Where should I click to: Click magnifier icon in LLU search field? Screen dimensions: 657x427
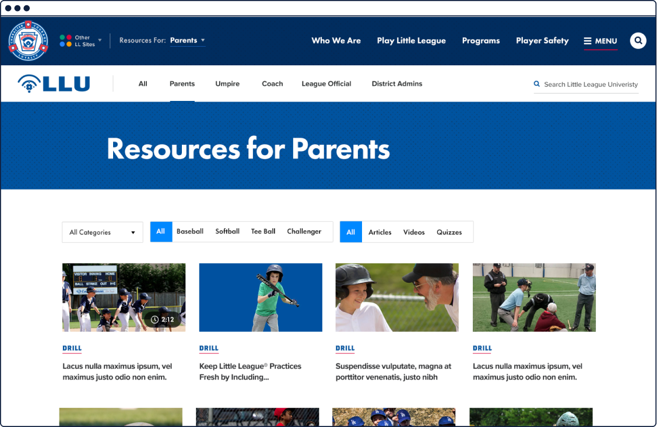(536, 84)
